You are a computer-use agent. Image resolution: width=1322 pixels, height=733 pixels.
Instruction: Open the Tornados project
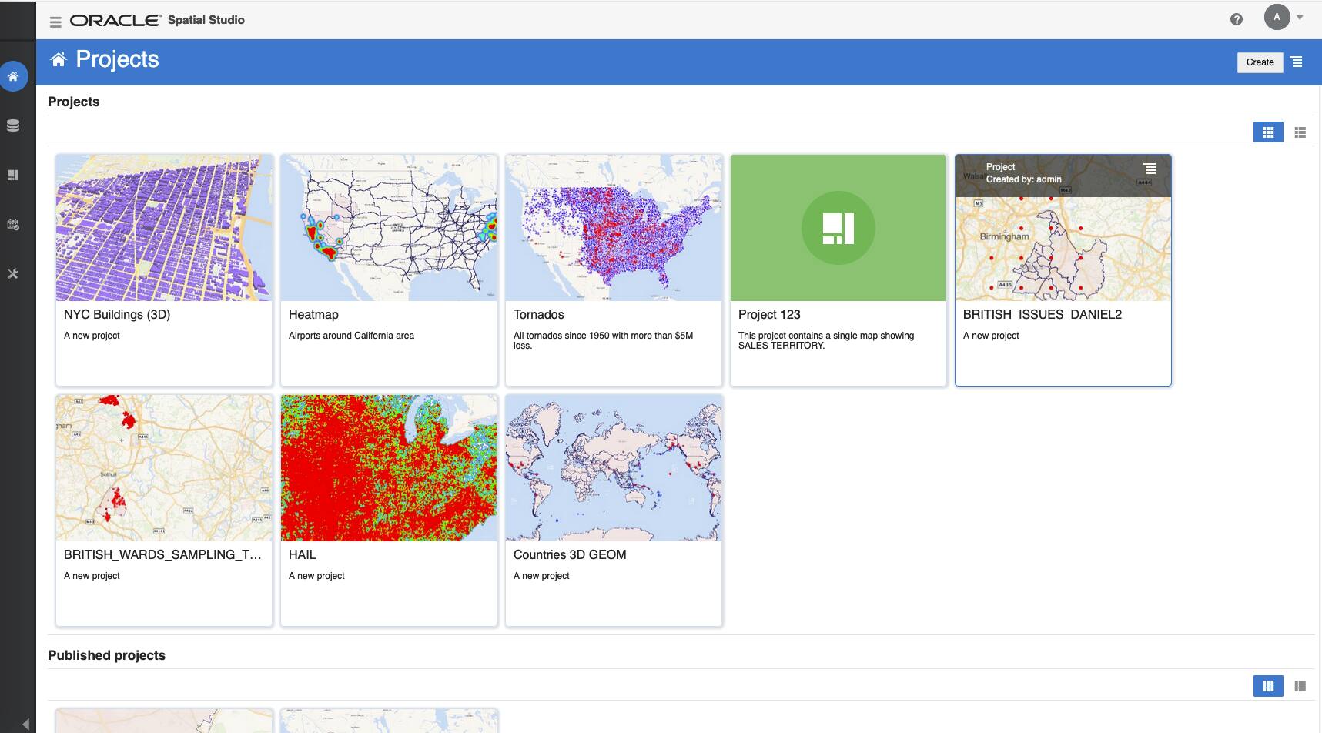pos(613,227)
